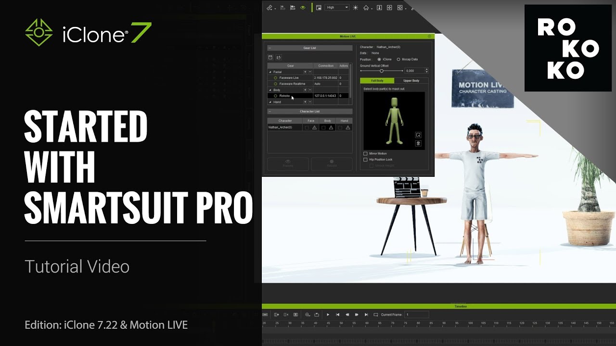Image resolution: width=616 pixels, height=346 pixels.
Task: Switch to the Full Body tab
Action: click(x=377, y=81)
